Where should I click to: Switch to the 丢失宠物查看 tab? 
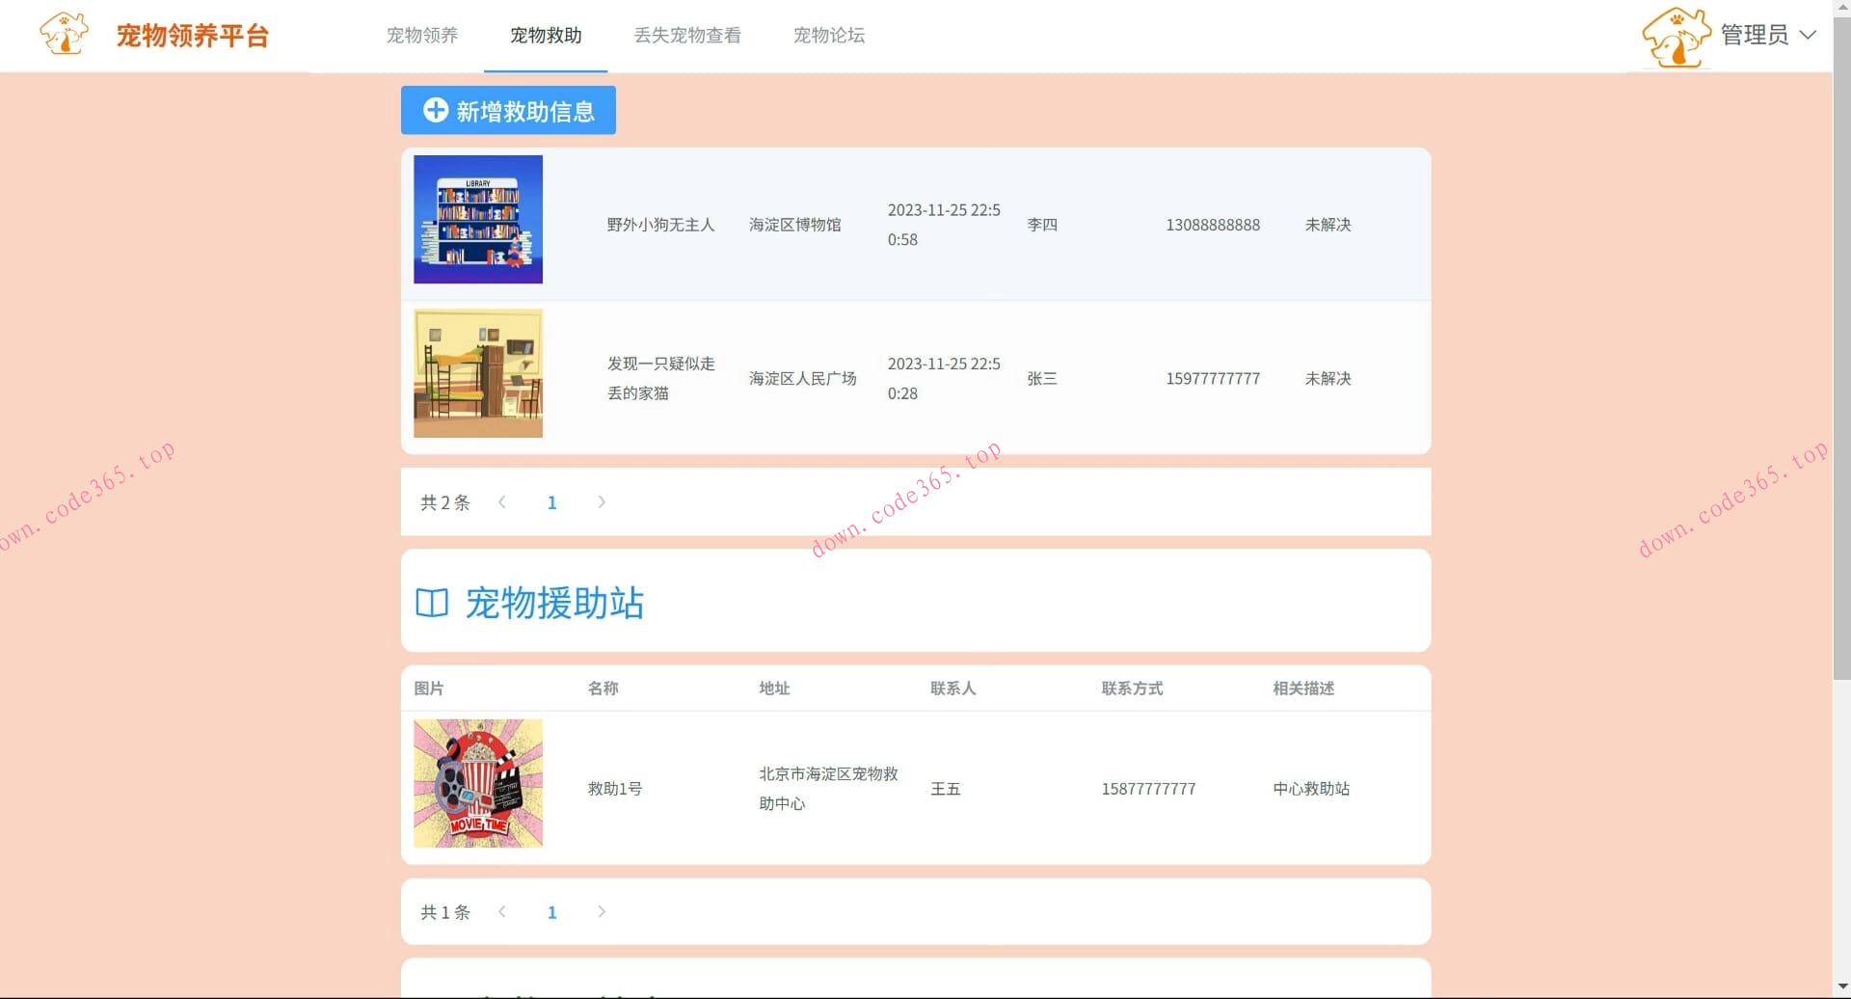(687, 36)
